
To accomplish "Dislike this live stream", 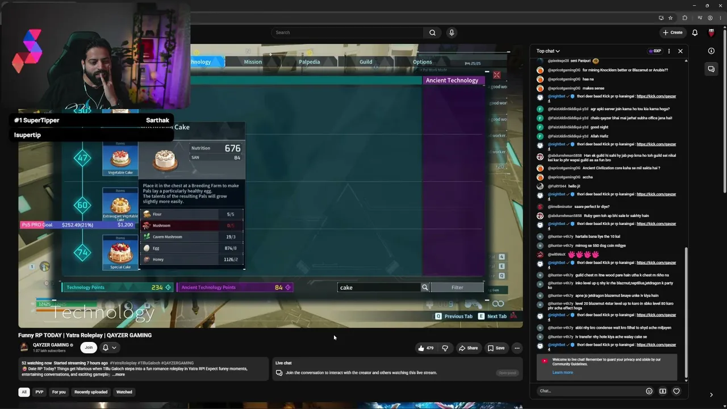I will click(445, 348).
